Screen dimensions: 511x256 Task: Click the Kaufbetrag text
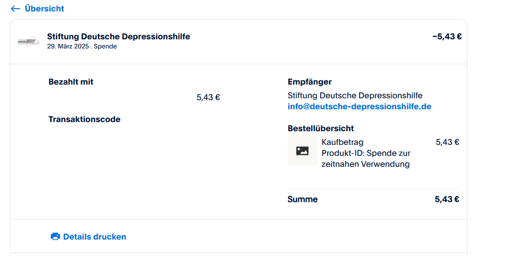342,142
